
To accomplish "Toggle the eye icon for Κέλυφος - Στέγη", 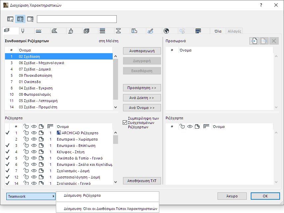I will (x=33, y=152).
